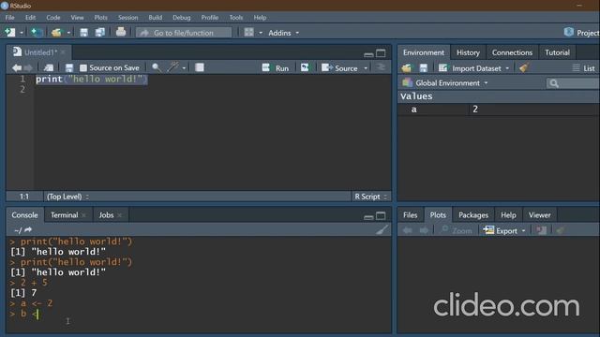Open an existing file via folder icon
600x337 pixels.
56,33
